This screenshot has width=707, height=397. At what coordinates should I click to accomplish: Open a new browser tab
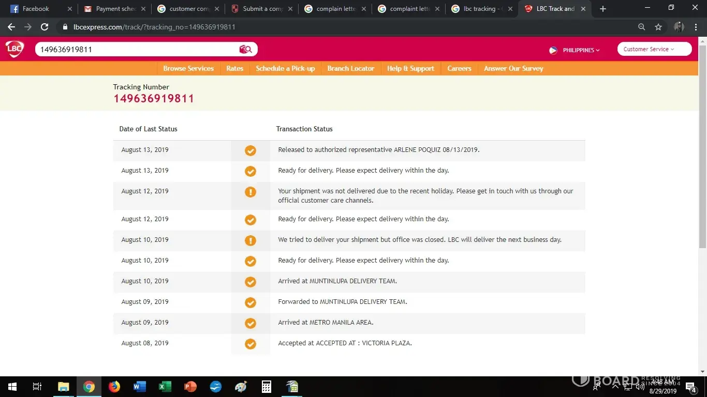[x=603, y=9]
